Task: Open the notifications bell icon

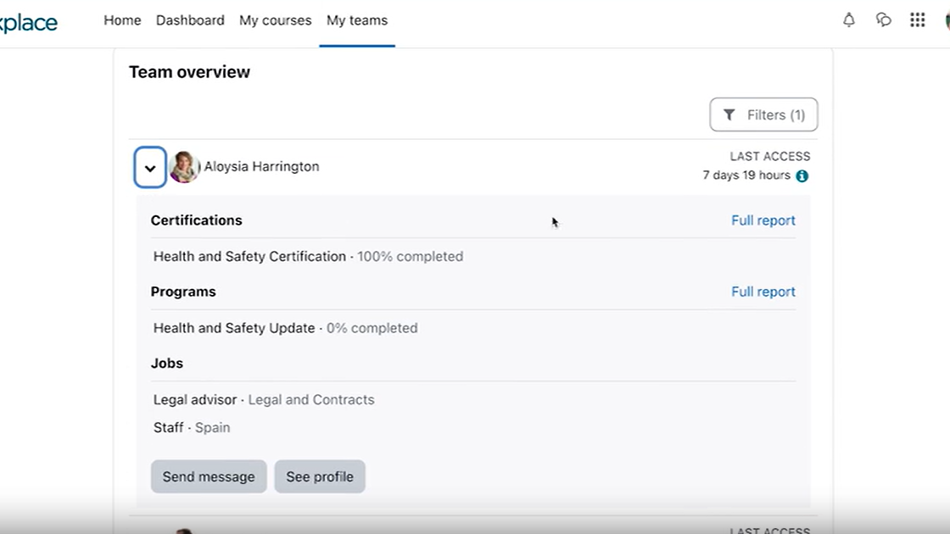Action: point(848,20)
